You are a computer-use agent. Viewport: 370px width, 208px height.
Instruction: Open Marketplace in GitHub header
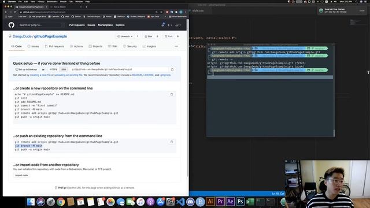(105, 25)
